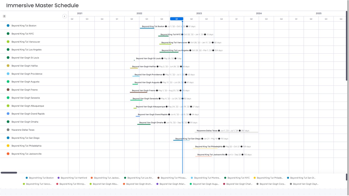
Task: Select Beyond King Tut Los Angeles row
Action: click(34, 50)
